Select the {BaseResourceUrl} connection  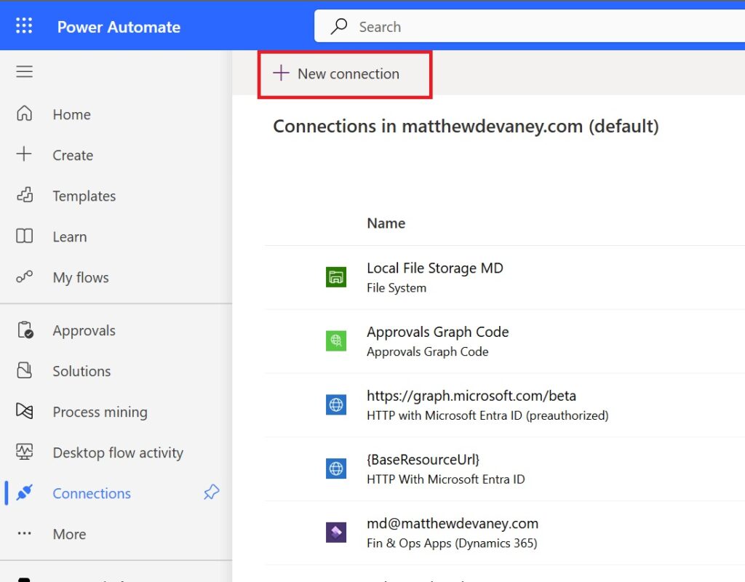[x=423, y=460]
